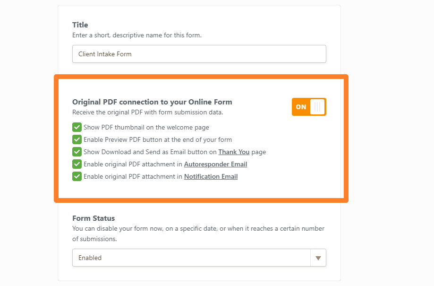Click the 'Enter a short, descriptive name' hint text
The image size is (434, 286).
[x=137, y=35]
